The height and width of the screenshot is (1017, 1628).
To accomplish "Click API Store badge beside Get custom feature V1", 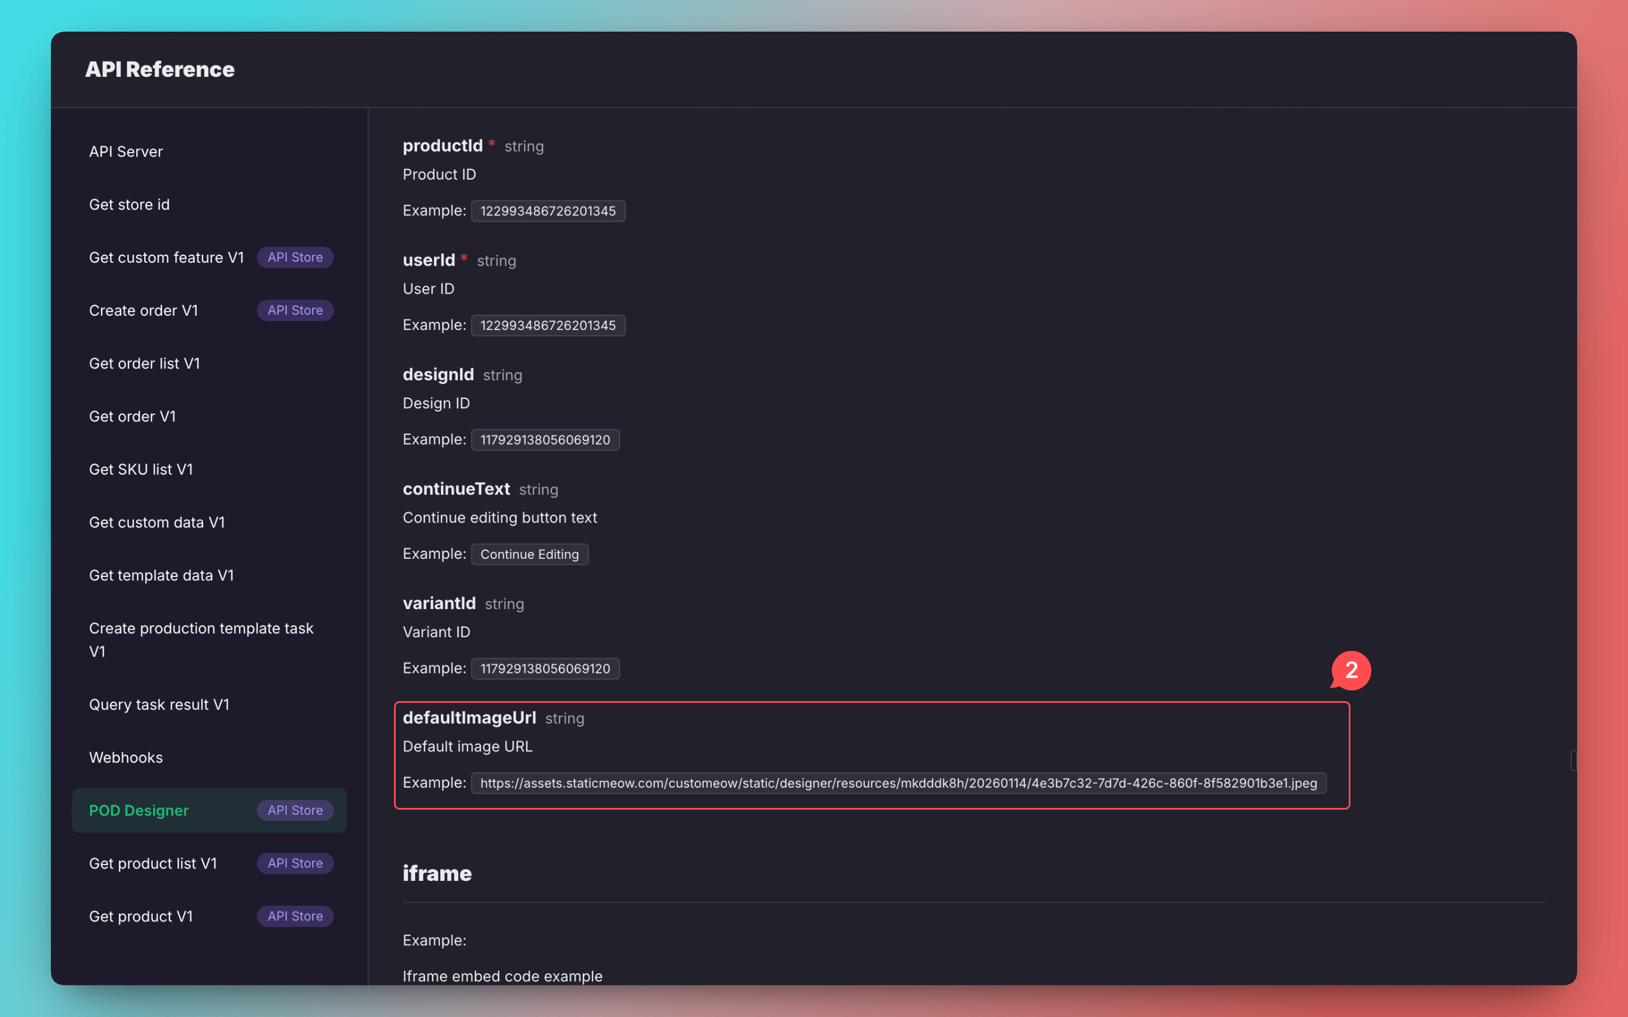I will click(295, 257).
